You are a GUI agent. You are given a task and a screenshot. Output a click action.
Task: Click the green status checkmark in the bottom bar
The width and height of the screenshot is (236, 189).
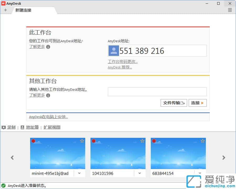[x=3, y=185]
